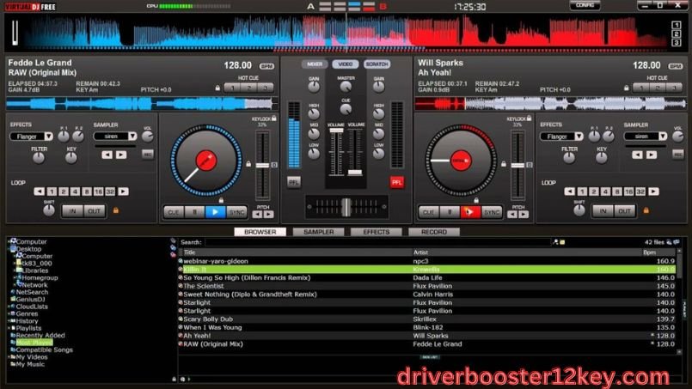Select SCRATCH center panel tab
Image resolution: width=692 pixels, height=389 pixels.
(377, 64)
